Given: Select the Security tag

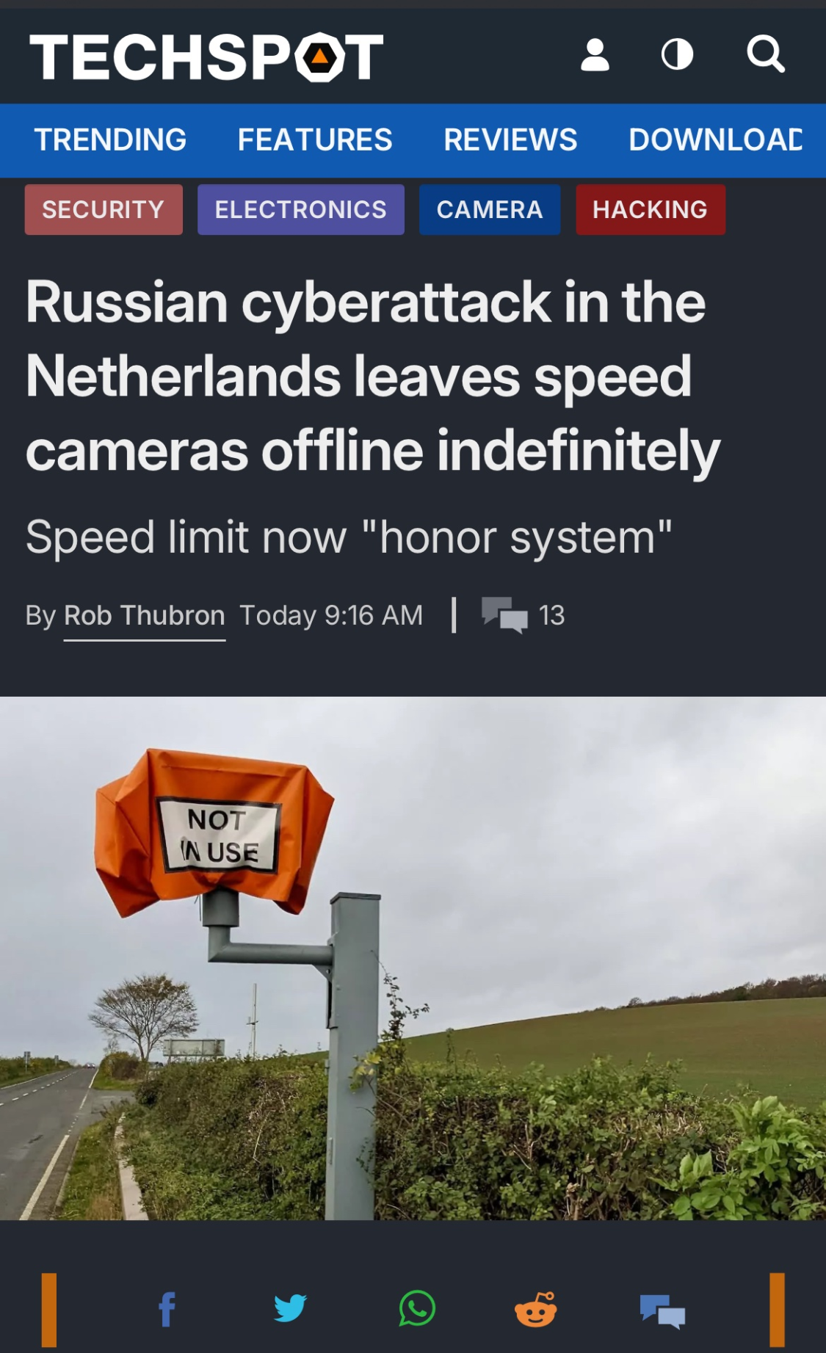Looking at the screenshot, I should pos(104,210).
